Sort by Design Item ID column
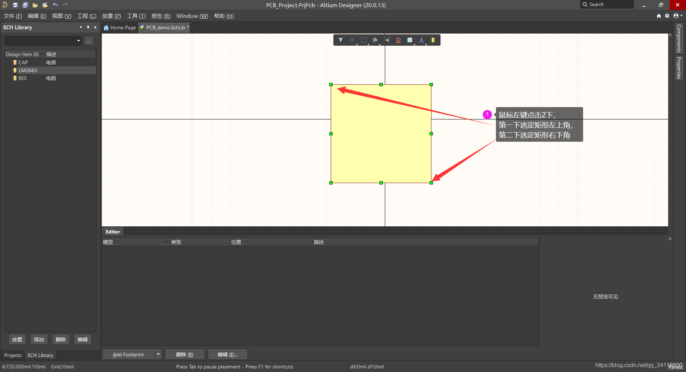 tap(25, 54)
